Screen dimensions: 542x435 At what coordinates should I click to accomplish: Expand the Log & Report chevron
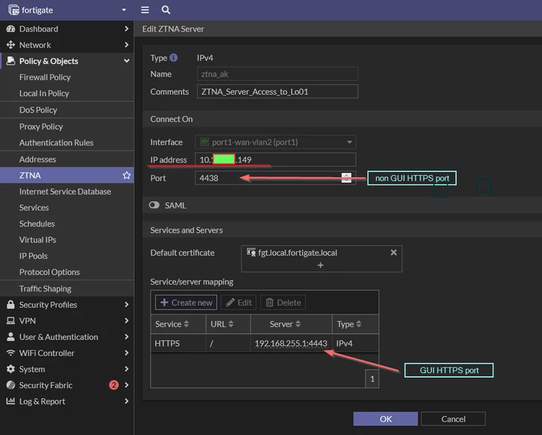point(126,401)
